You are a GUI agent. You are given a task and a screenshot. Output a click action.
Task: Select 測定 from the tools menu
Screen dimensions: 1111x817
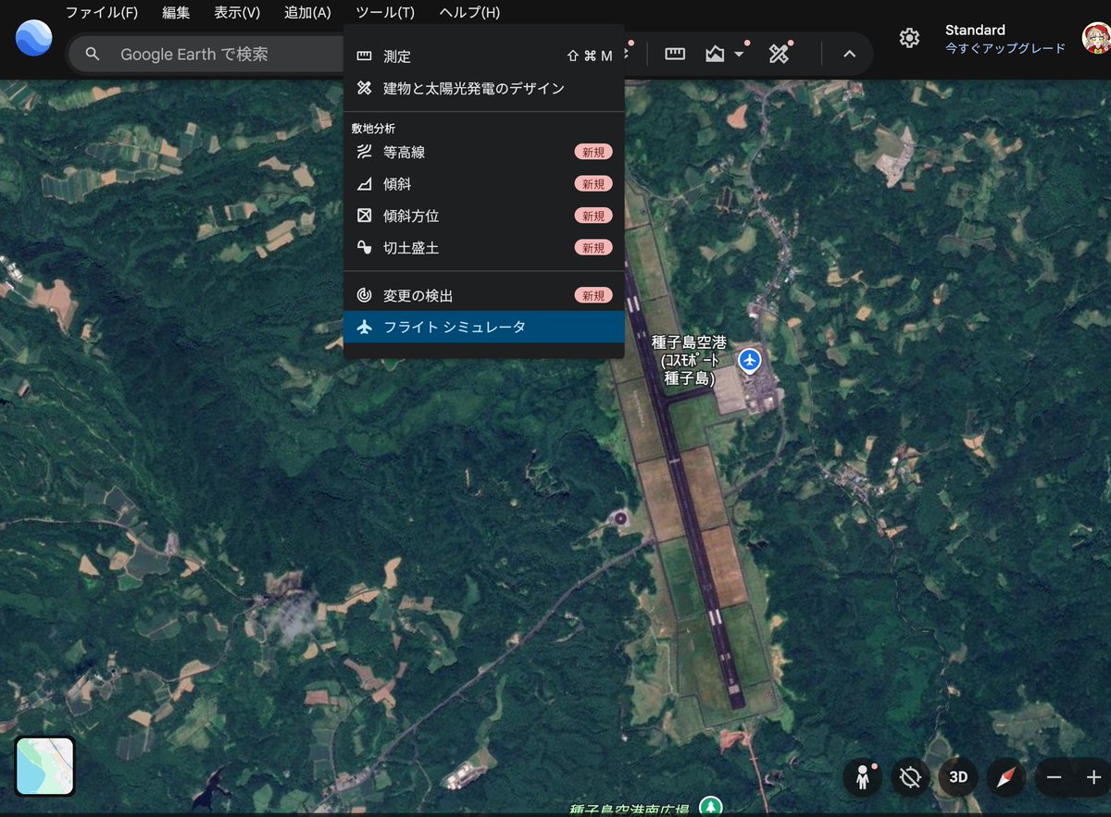coord(483,56)
